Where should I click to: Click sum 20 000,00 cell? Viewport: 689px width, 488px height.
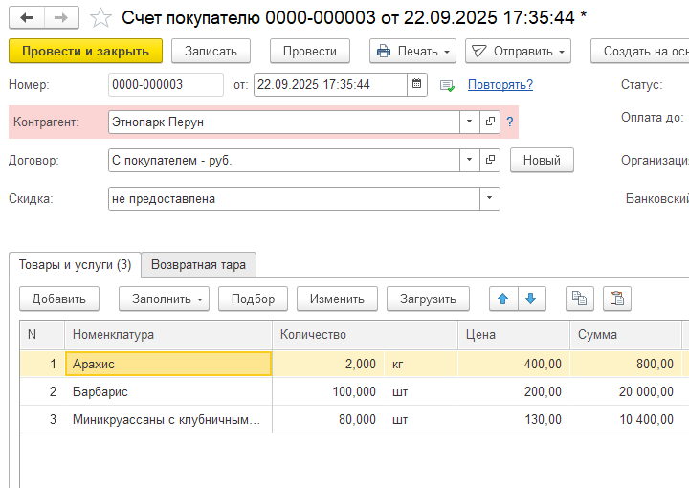click(626, 391)
